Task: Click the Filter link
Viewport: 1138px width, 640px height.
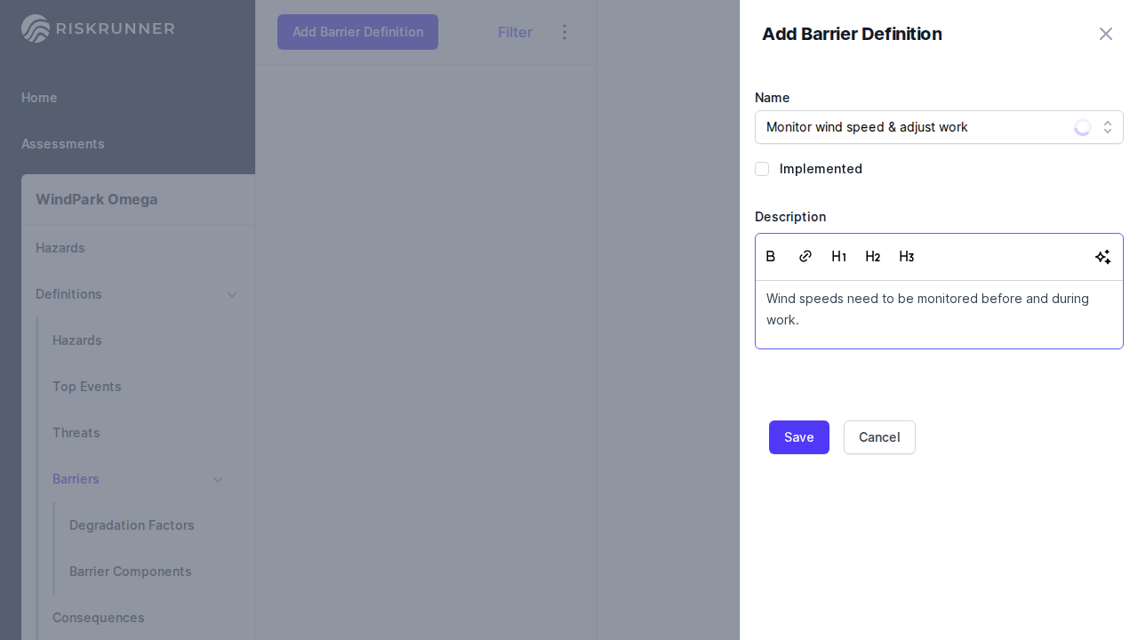Action: [515, 32]
